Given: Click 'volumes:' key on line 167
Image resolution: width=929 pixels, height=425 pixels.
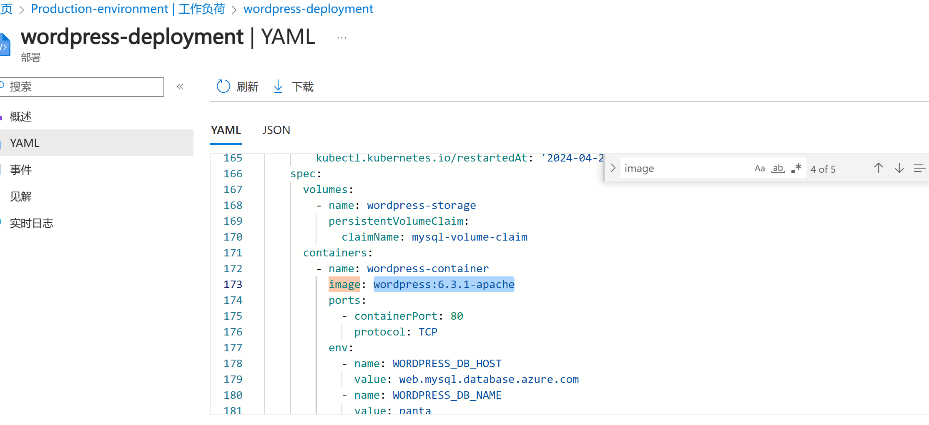Looking at the screenshot, I should 328,189.
